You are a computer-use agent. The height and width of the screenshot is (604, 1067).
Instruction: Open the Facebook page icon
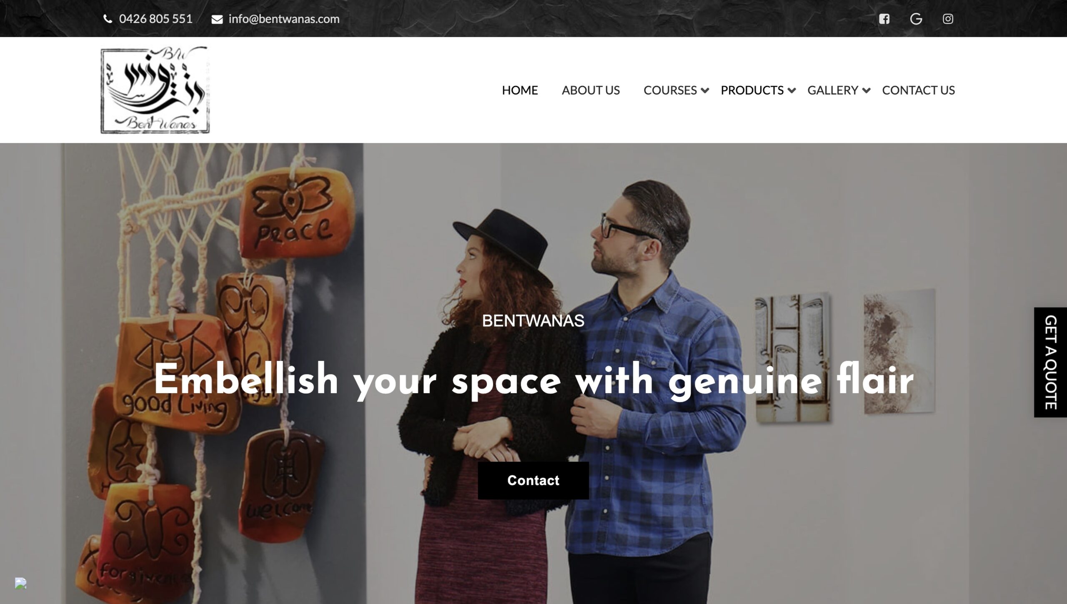tap(884, 19)
